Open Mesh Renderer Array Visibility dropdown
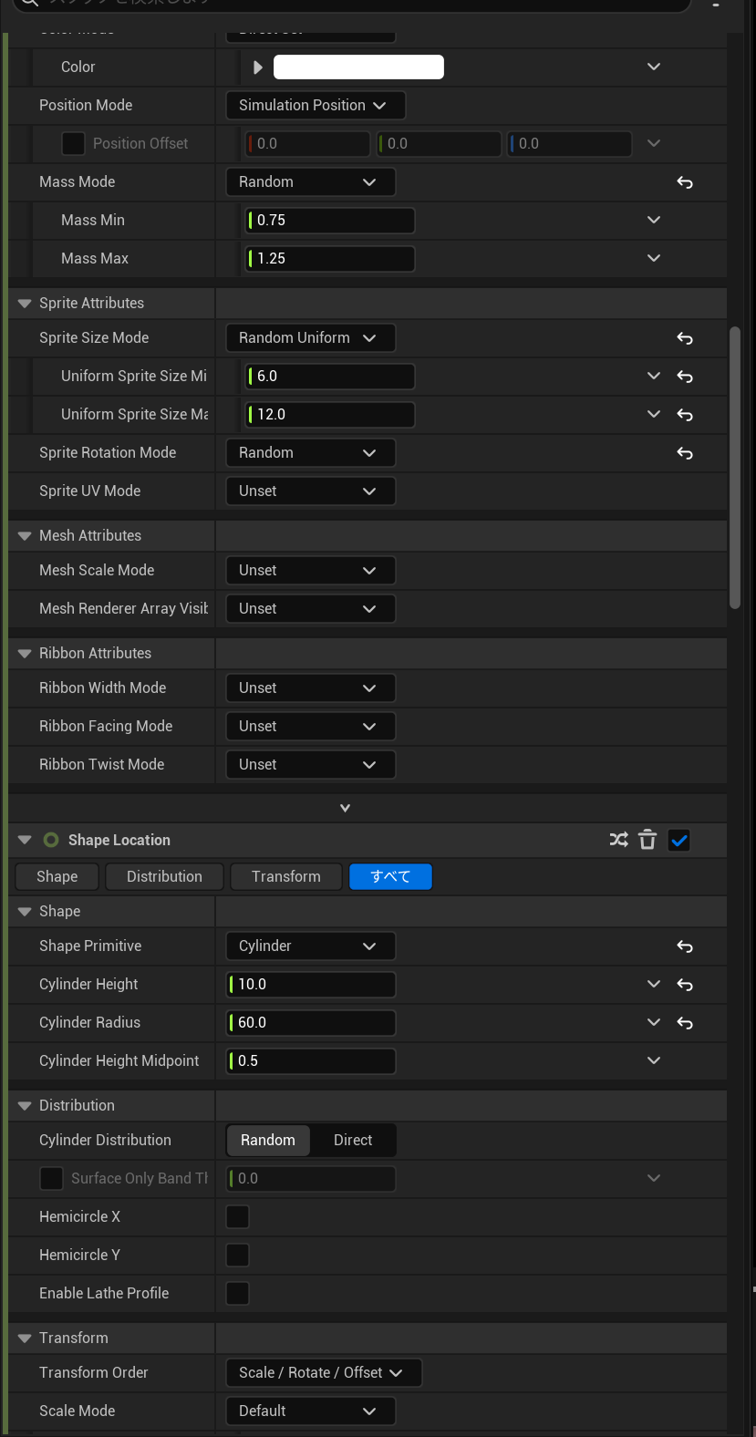The height and width of the screenshot is (1437, 756). tap(310, 608)
